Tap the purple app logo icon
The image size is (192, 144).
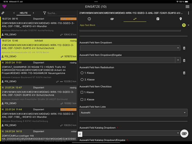tap(4, 6)
